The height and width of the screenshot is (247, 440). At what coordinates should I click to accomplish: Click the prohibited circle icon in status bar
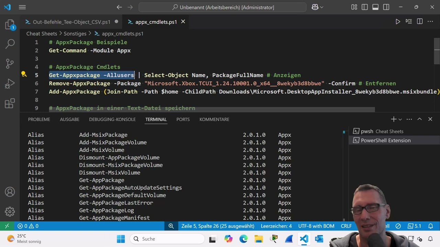(x=398, y=226)
